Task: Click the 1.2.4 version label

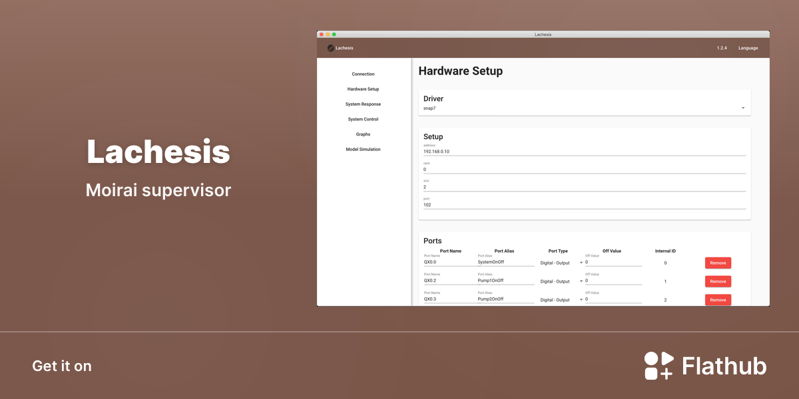Action: [x=722, y=48]
